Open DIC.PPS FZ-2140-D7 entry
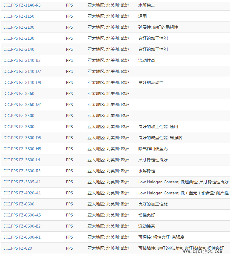This screenshot has width=230, height=258. [x=22, y=71]
